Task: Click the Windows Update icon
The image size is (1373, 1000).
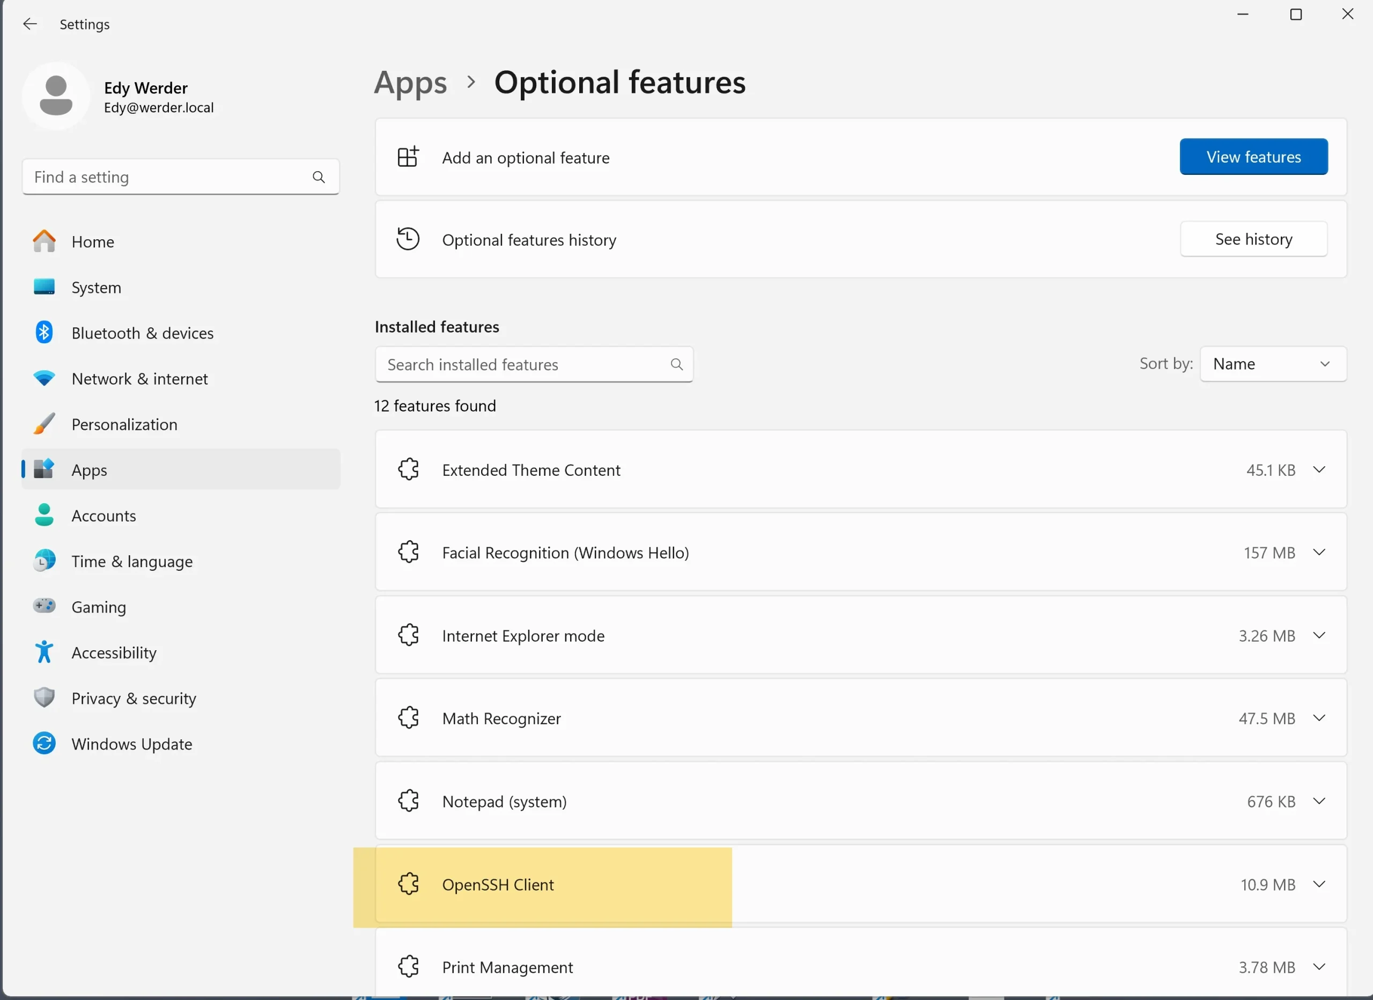Action: click(x=44, y=744)
